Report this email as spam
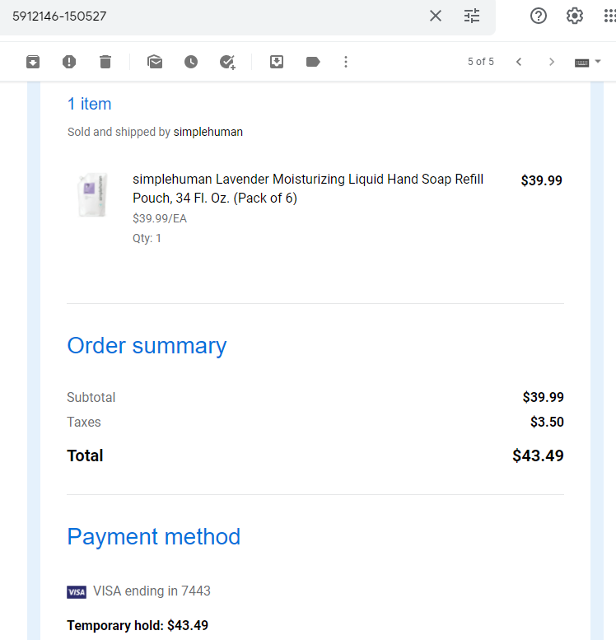This screenshot has width=616, height=640. [69, 62]
